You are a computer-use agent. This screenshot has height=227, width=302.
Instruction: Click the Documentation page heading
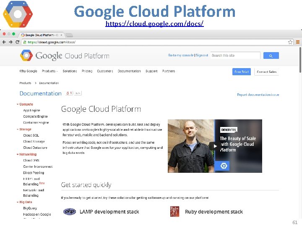click(x=40, y=93)
